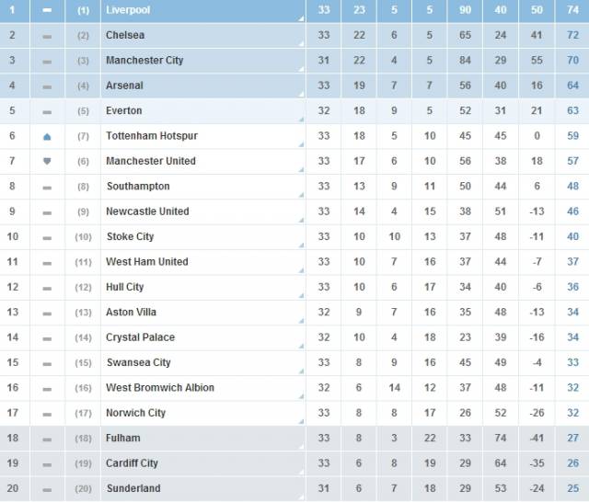The image size is (589, 502).
Task: Click the no-change dash icon beside Stoke City
Action: click(47, 238)
